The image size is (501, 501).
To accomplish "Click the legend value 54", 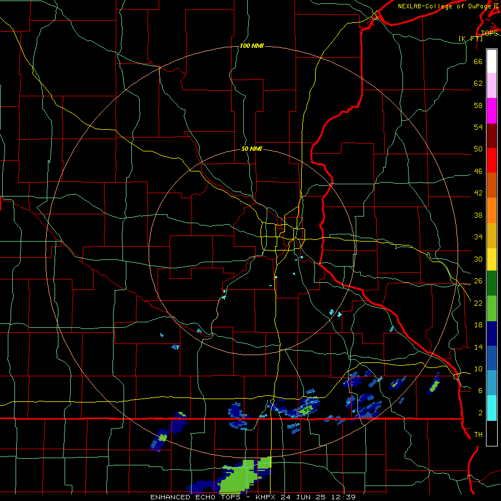I will 478,127.
